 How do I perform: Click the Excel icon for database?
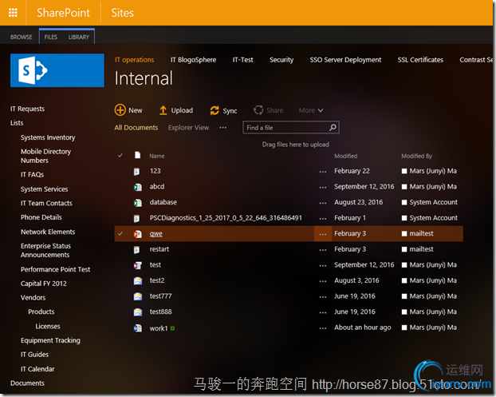[x=138, y=203]
